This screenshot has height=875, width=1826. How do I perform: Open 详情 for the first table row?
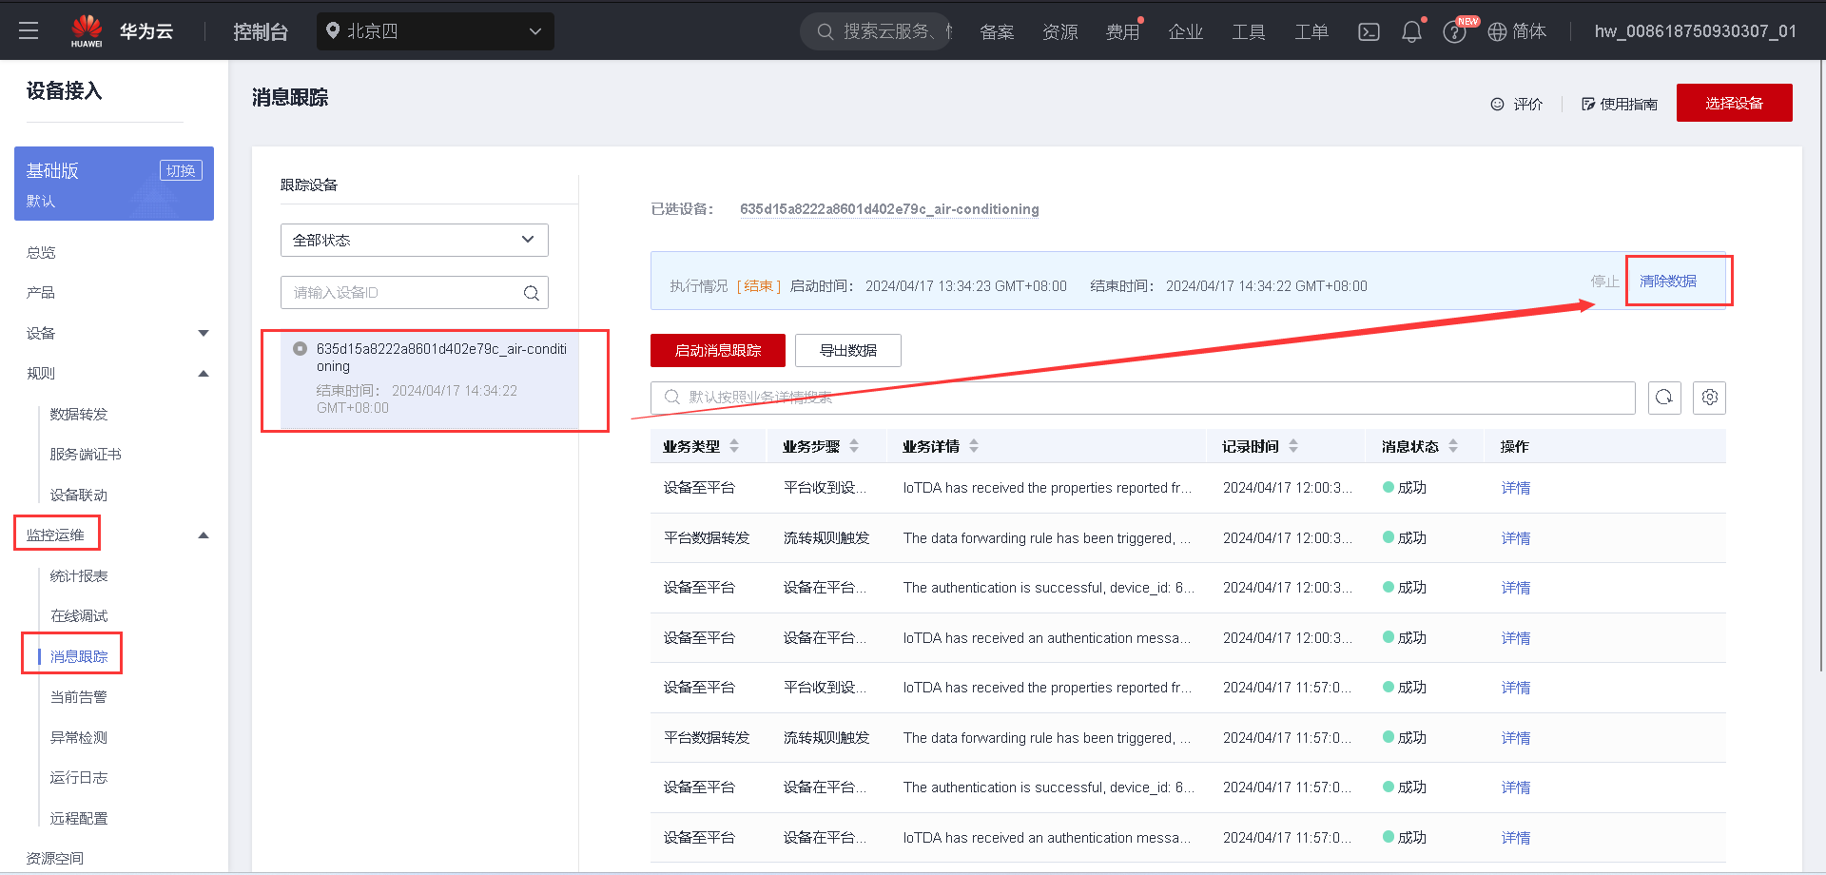1515,487
